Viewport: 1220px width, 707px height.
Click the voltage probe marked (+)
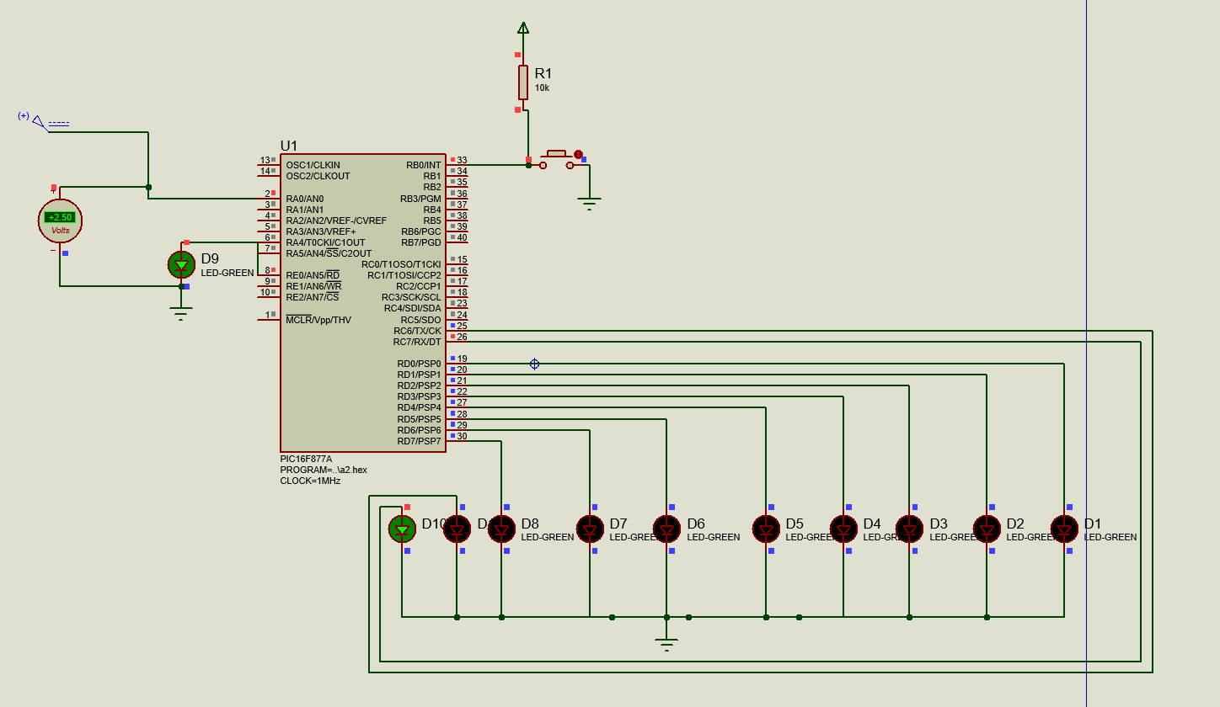40,122
